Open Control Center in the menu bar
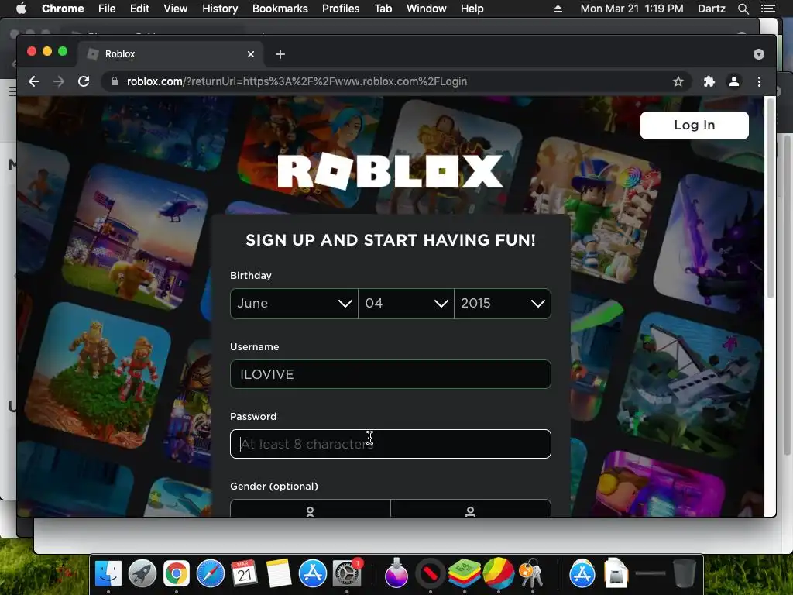Image resolution: width=793 pixels, height=595 pixels. (x=767, y=9)
